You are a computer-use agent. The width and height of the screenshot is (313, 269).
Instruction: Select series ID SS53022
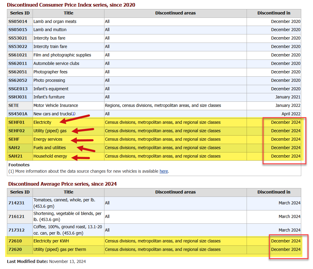point(18,46)
